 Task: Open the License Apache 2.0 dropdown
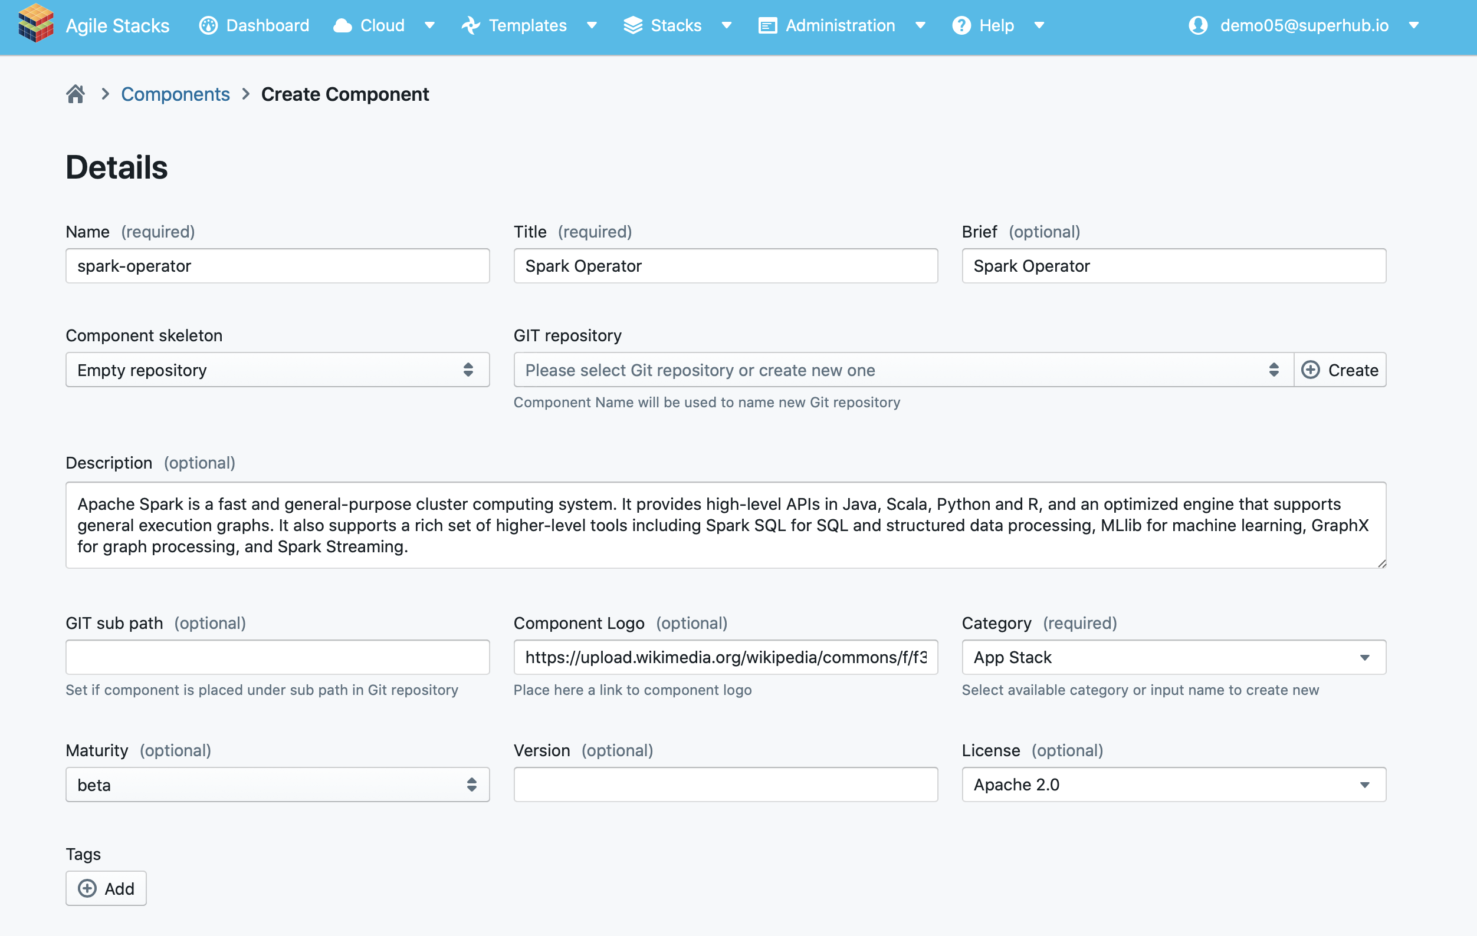coord(1173,785)
